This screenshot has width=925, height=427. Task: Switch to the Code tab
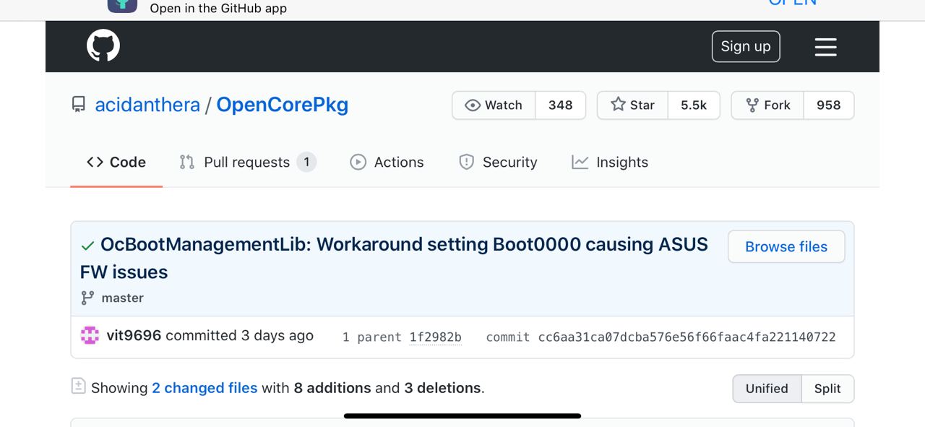tap(116, 163)
